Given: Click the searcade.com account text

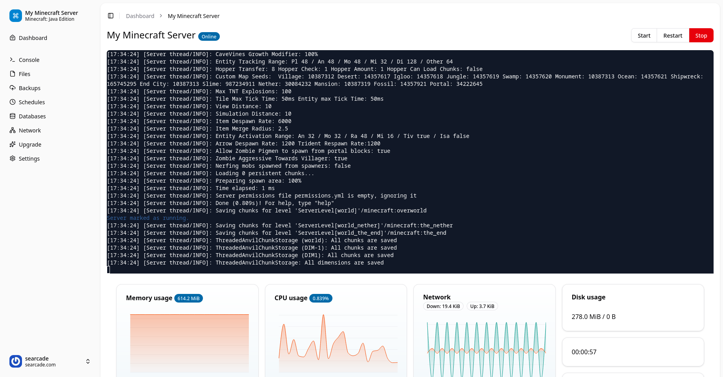Looking at the screenshot, I should tap(40, 365).
